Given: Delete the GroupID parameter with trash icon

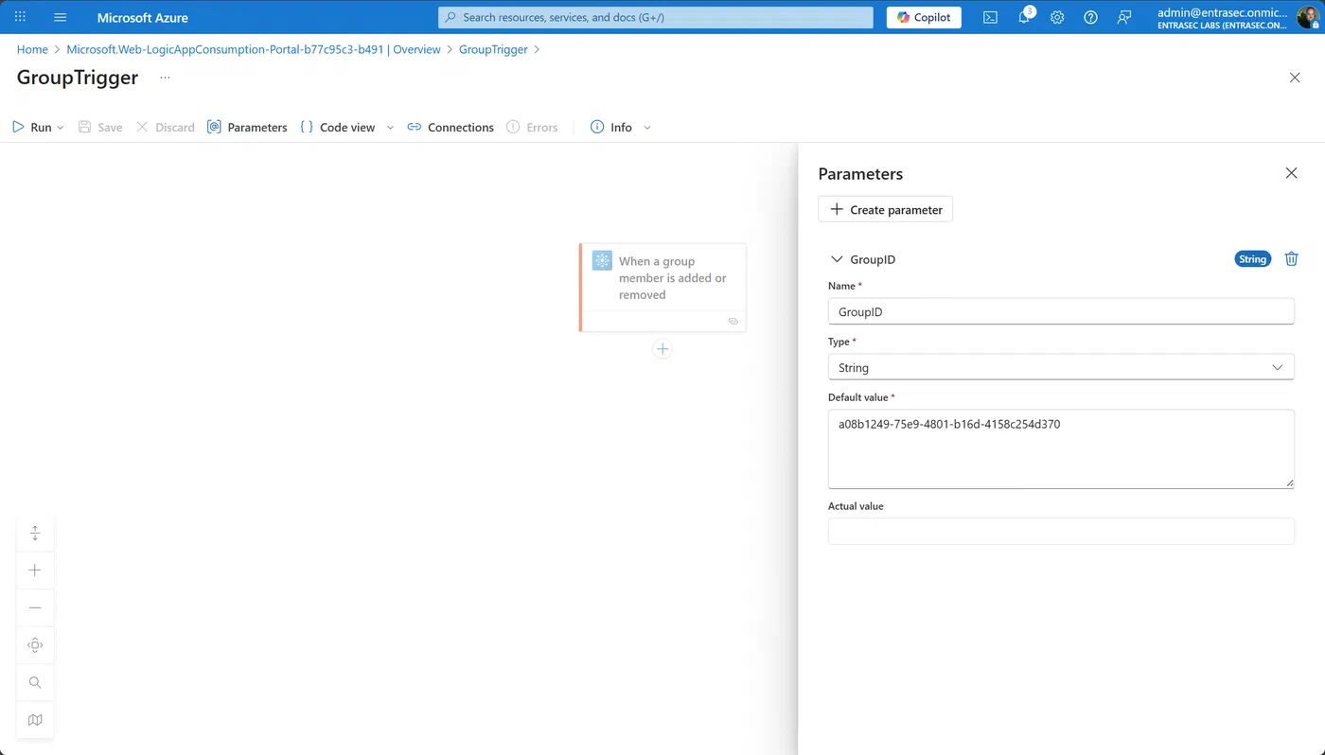Looking at the screenshot, I should click(x=1291, y=258).
